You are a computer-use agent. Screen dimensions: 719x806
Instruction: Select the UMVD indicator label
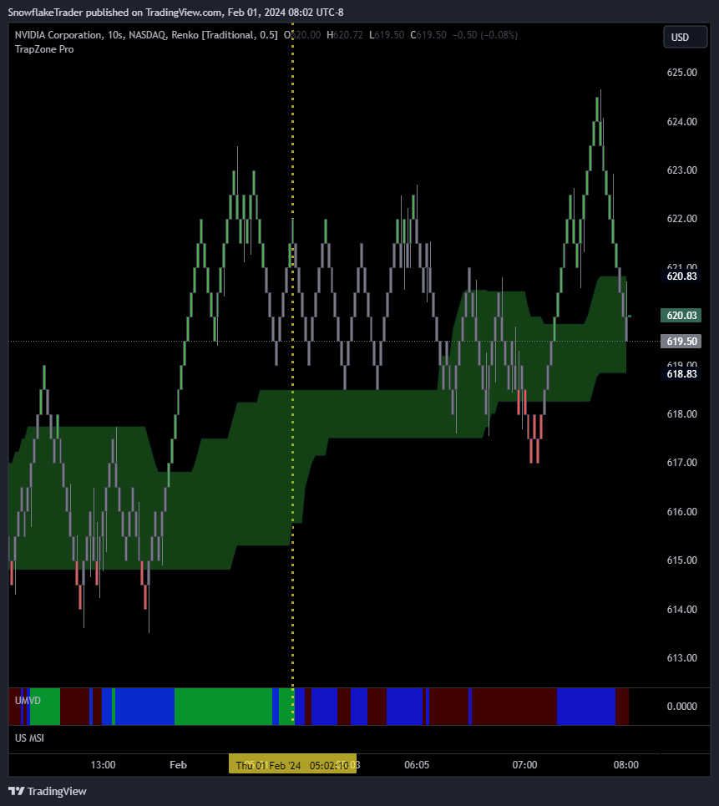[28, 701]
